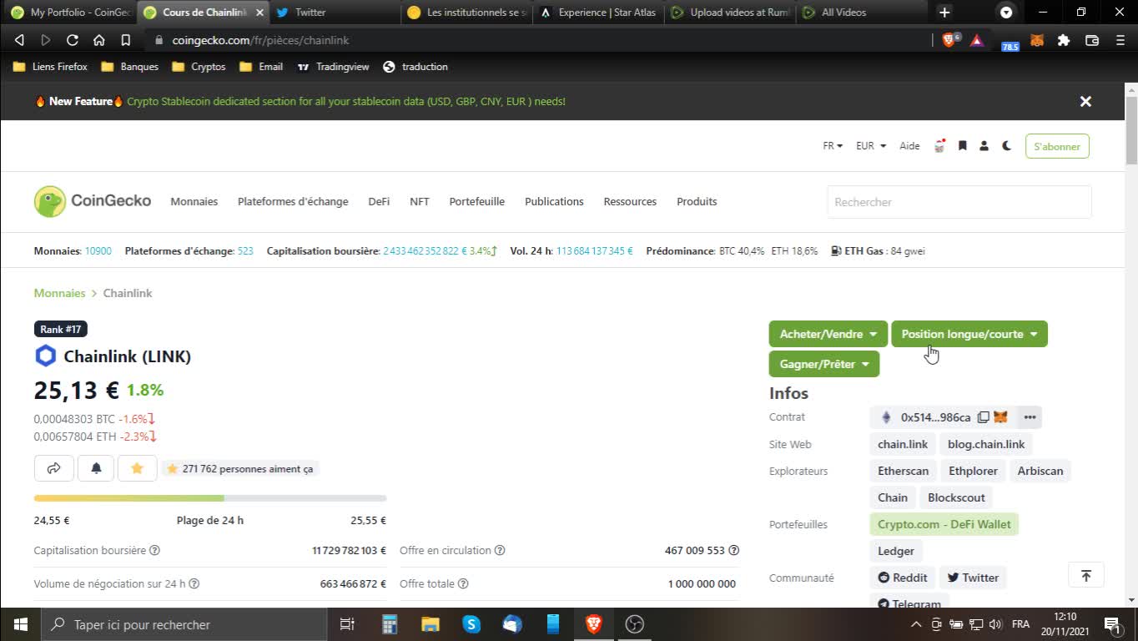
Task: Open more contract options ellipsis
Action: pos(1030,417)
